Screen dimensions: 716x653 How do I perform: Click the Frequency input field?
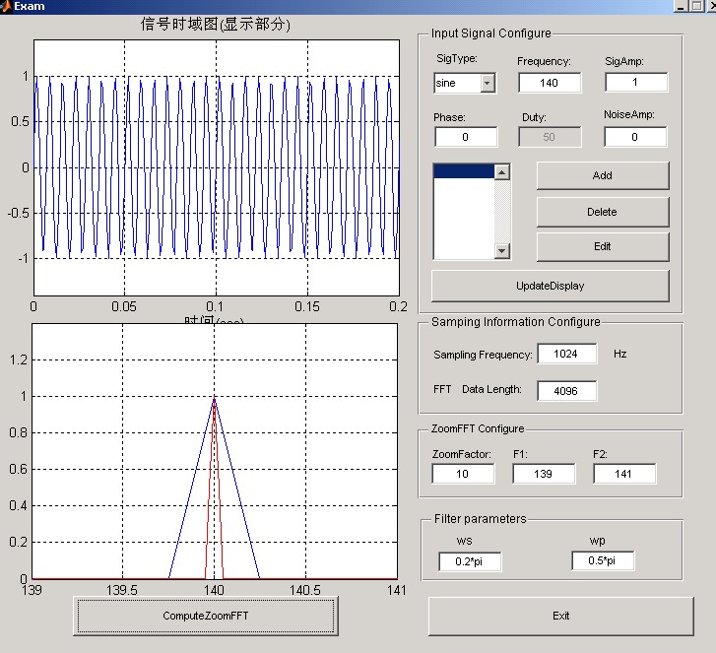[x=549, y=83]
